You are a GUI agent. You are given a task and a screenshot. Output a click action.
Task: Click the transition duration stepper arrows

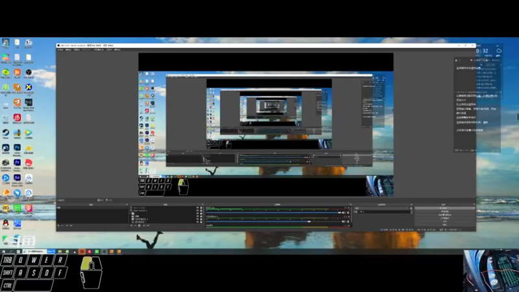click(x=411, y=212)
